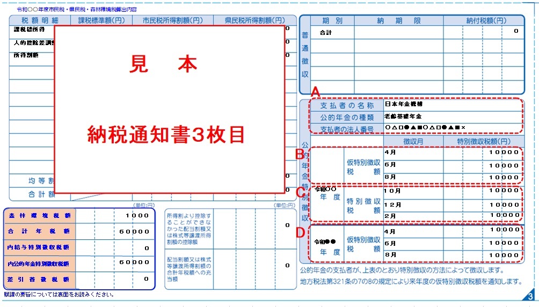Click the 1000 value for 森林環境税額
539x307 pixels.
137,216
